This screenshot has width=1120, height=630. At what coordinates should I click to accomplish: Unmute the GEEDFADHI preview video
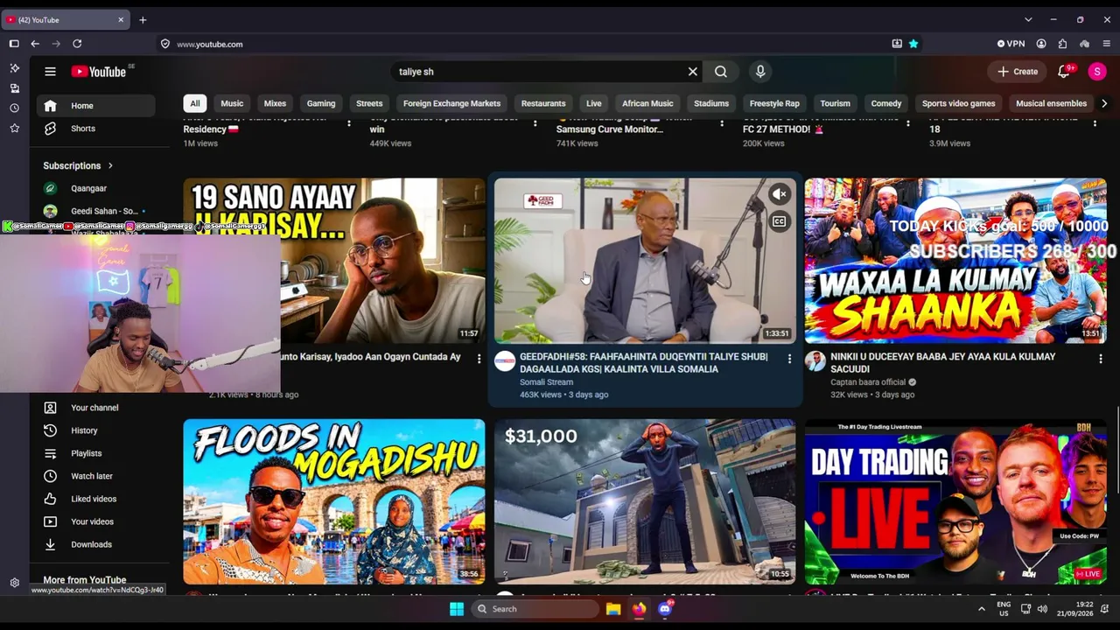tap(779, 194)
